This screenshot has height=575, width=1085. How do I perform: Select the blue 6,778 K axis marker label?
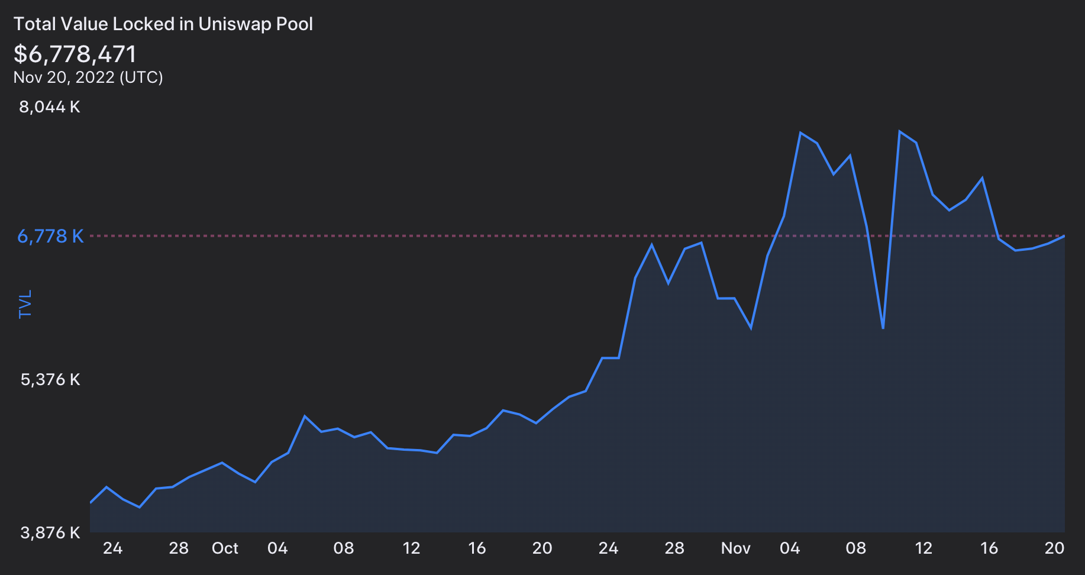tap(50, 236)
